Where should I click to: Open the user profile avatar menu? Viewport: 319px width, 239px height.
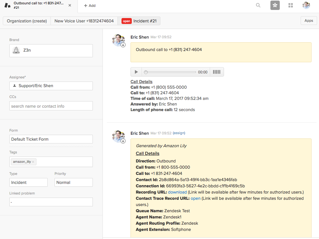(x=306, y=5)
